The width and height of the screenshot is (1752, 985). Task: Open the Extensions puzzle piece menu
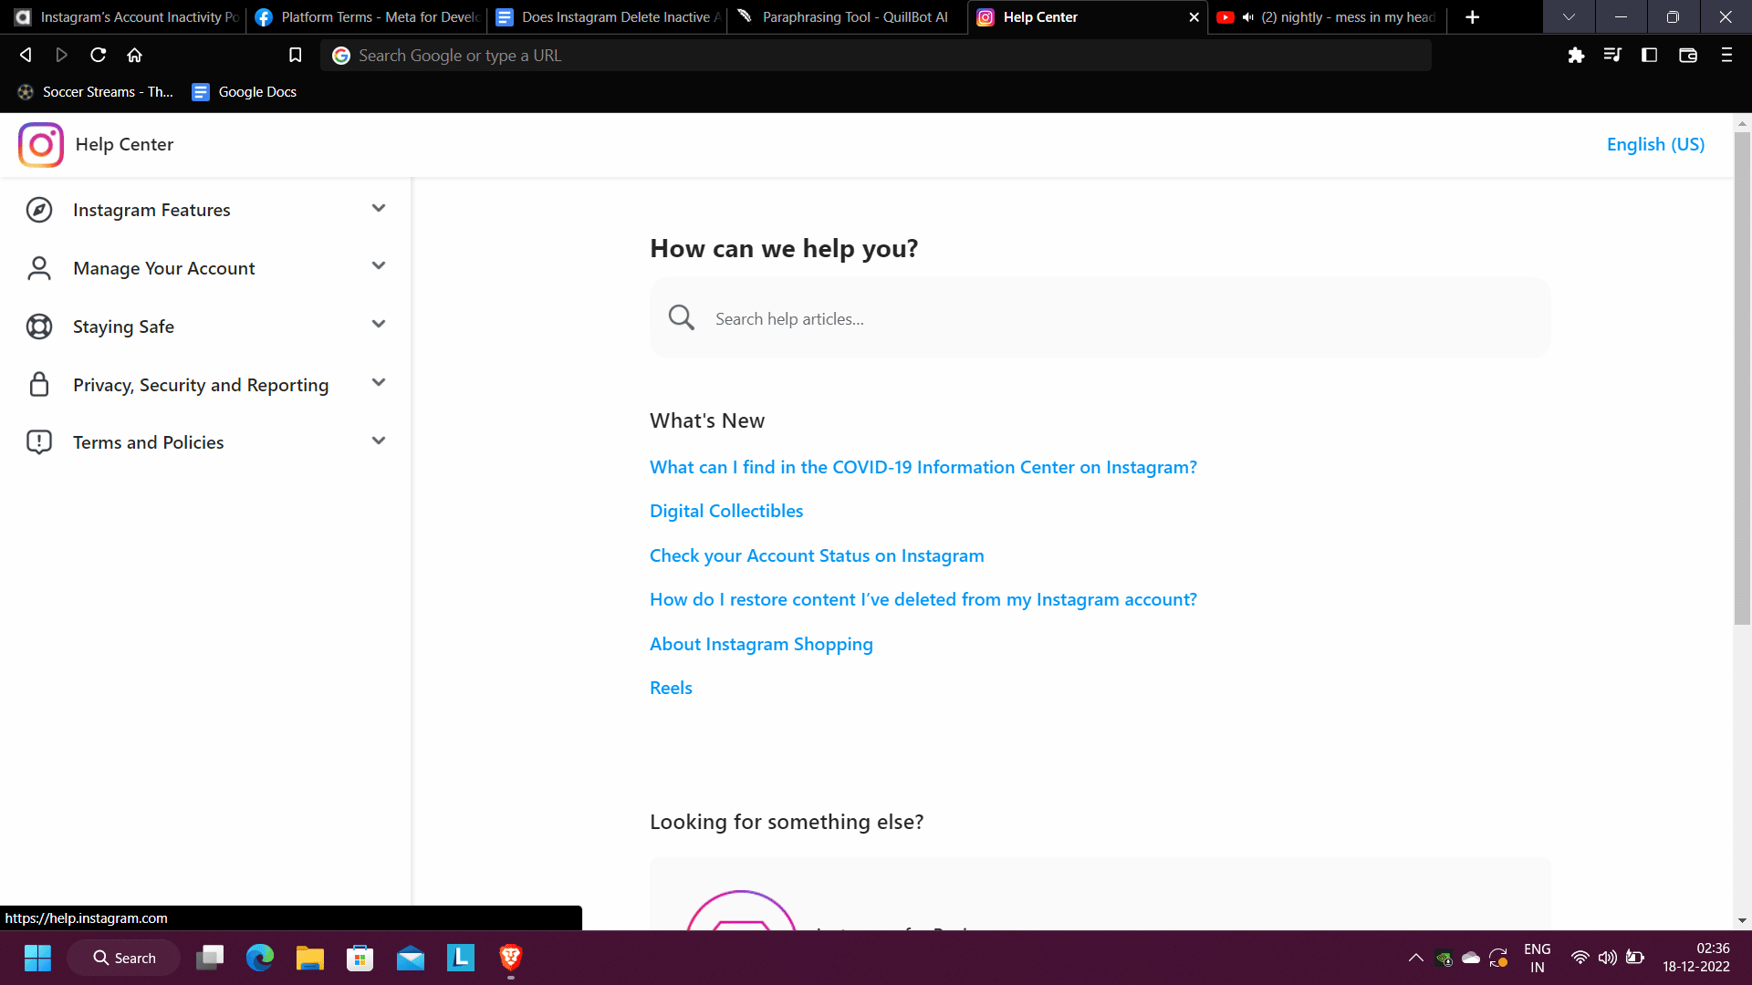pos(1578,56)
